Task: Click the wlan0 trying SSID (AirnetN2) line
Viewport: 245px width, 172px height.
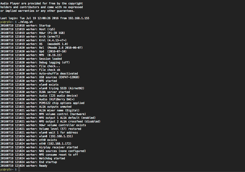Action: coord(42,88)
